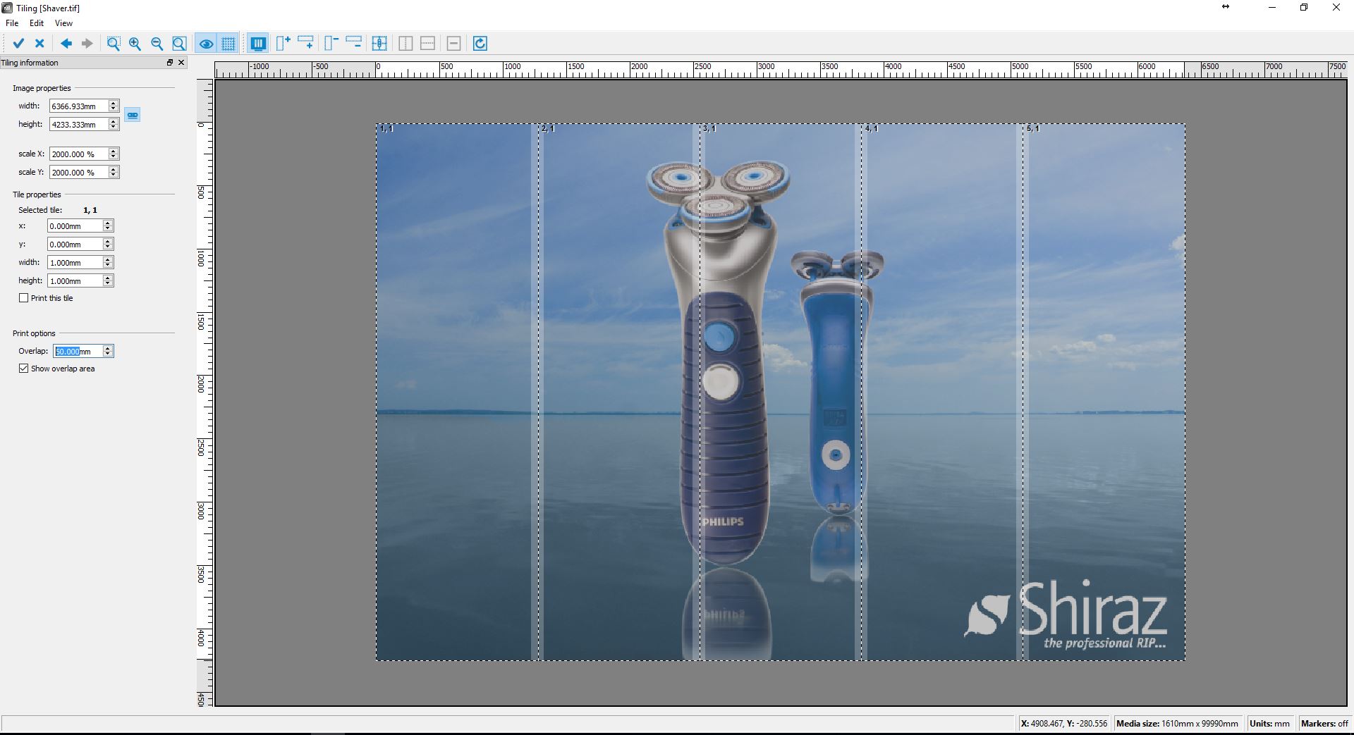
Task: Click the zoom out magnifier icon
Action: 157,44
